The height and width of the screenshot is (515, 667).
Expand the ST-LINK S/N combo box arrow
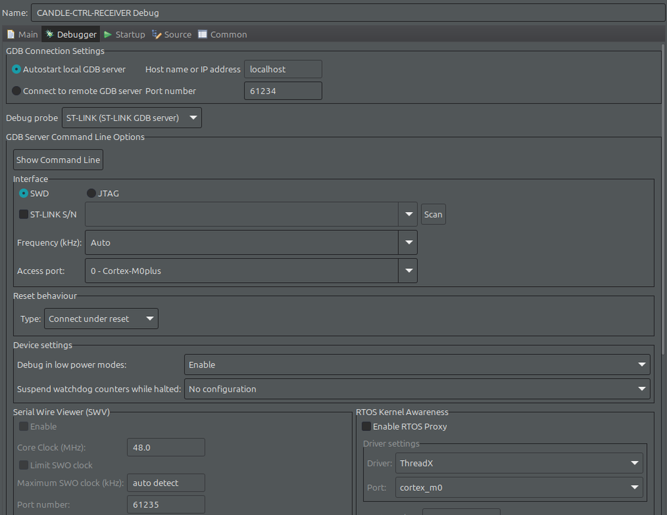(408, 214)
